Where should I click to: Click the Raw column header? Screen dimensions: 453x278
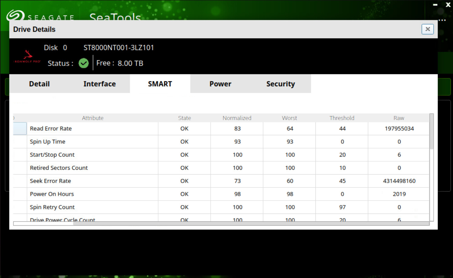[398, 118]
